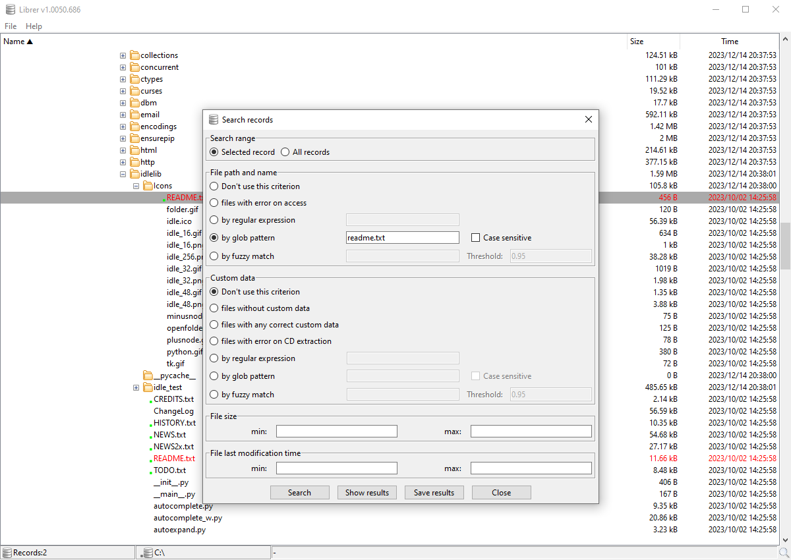
Task: Click the __pycache__ folder icon
Action: point(148,376)
